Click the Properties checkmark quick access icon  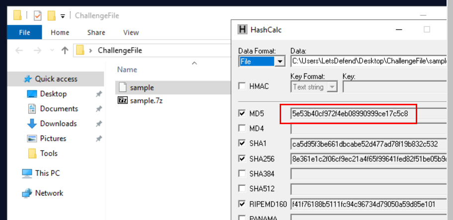(38, 15)
